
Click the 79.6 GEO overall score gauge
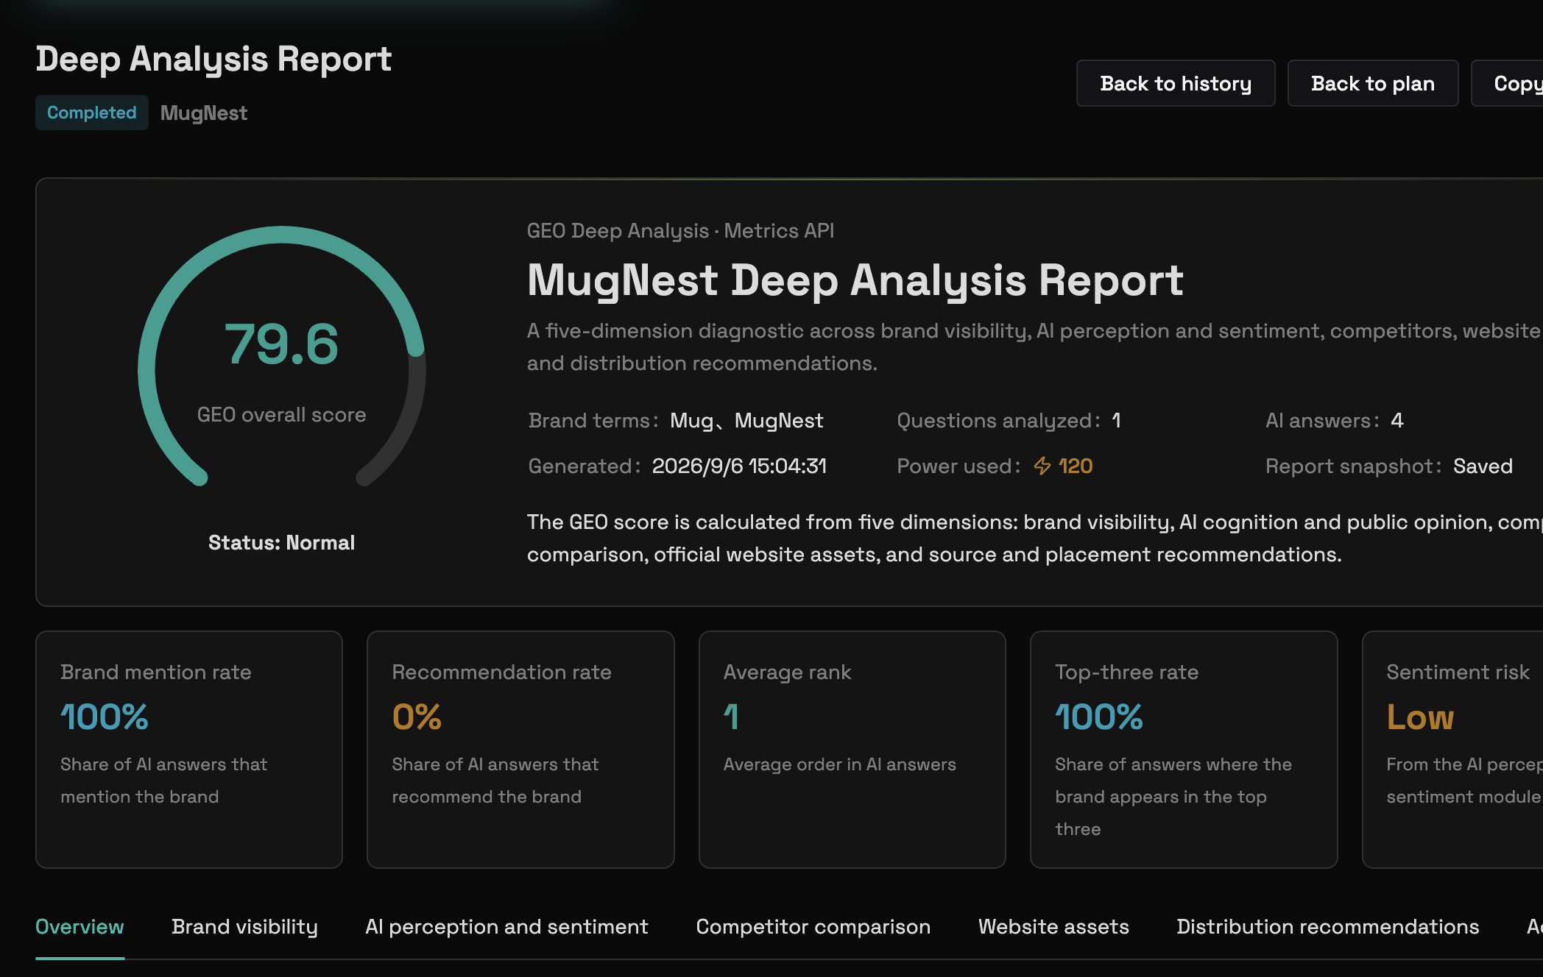click(281, 356)
